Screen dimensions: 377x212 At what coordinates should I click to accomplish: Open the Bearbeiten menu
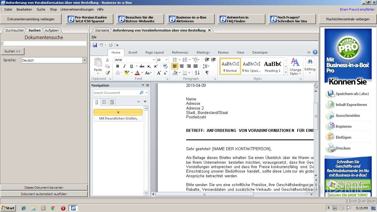click(x=24, y=9)
